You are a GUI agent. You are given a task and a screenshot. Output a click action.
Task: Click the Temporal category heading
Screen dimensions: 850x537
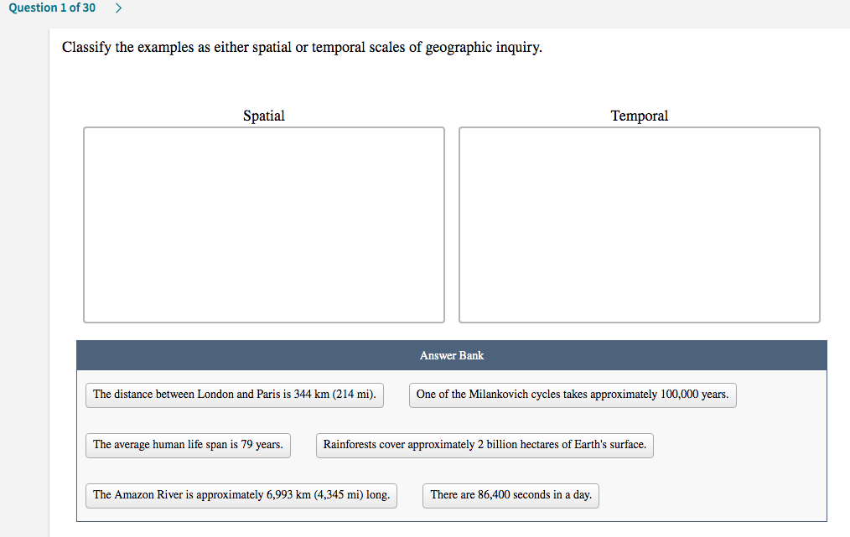(639, 116)
